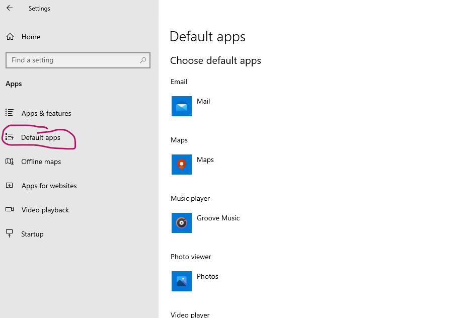Screen dimensions: 463x318
Task: Click the Maps category label
Action: point(179,140)
